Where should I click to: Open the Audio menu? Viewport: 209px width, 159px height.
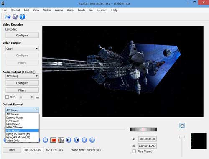pos(59,10)
